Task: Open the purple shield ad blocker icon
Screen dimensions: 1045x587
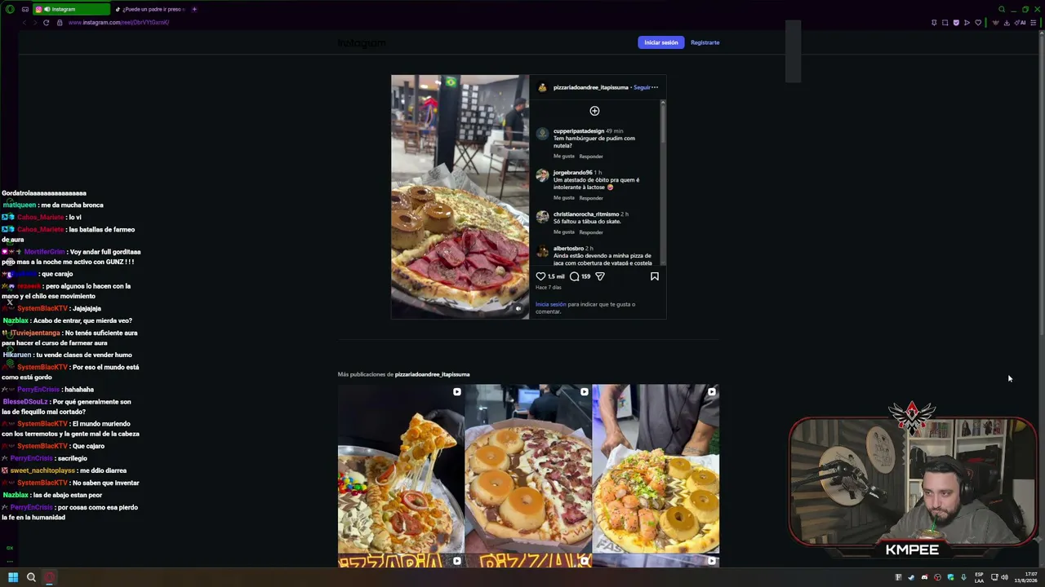Action: 956,23
